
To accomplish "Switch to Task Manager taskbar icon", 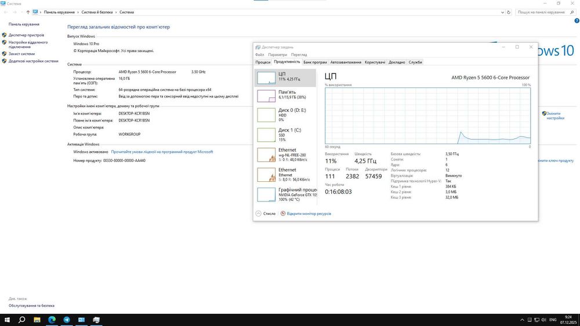I will tap(96, 320).
